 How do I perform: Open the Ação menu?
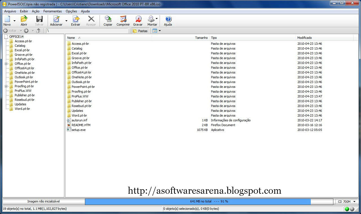[36, 11]
